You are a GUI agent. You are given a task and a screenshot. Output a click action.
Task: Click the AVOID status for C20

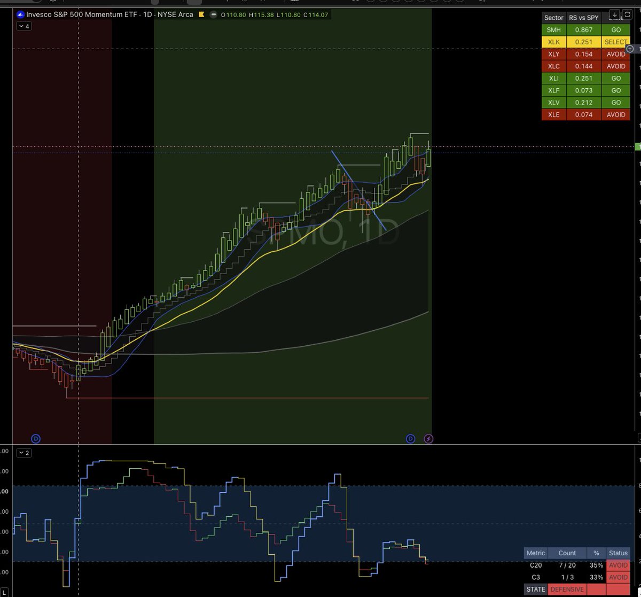[618, 565]
